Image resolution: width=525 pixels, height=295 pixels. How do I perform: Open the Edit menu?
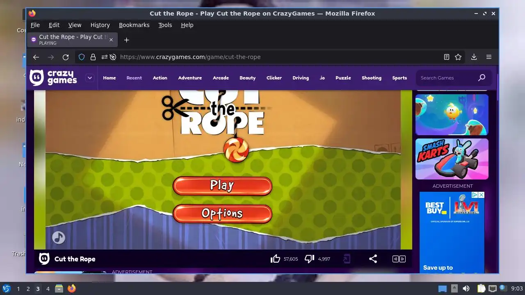point(54,25)
